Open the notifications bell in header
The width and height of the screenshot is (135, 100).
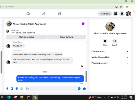click(x=122, y=14)
